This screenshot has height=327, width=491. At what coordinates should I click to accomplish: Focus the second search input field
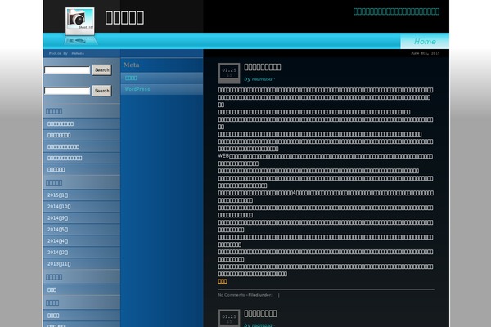(x=67, y=91)
